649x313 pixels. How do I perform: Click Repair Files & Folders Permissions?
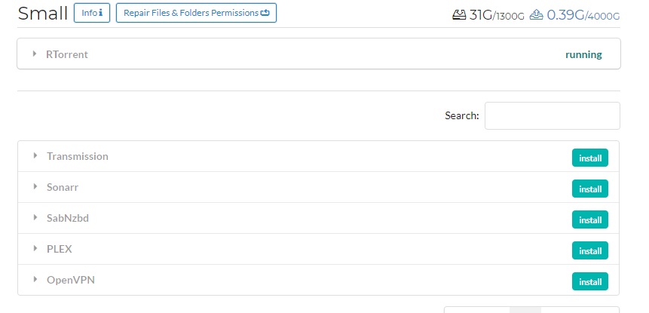pos(196,13)
